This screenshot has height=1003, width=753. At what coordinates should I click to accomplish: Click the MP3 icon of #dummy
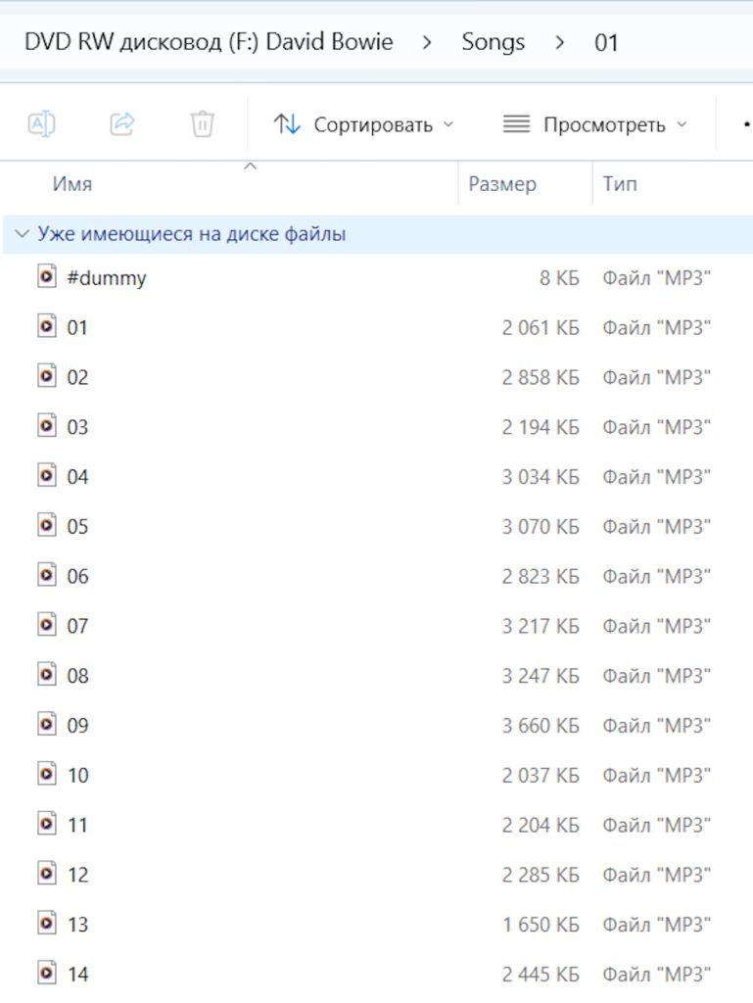pos(47,277)
